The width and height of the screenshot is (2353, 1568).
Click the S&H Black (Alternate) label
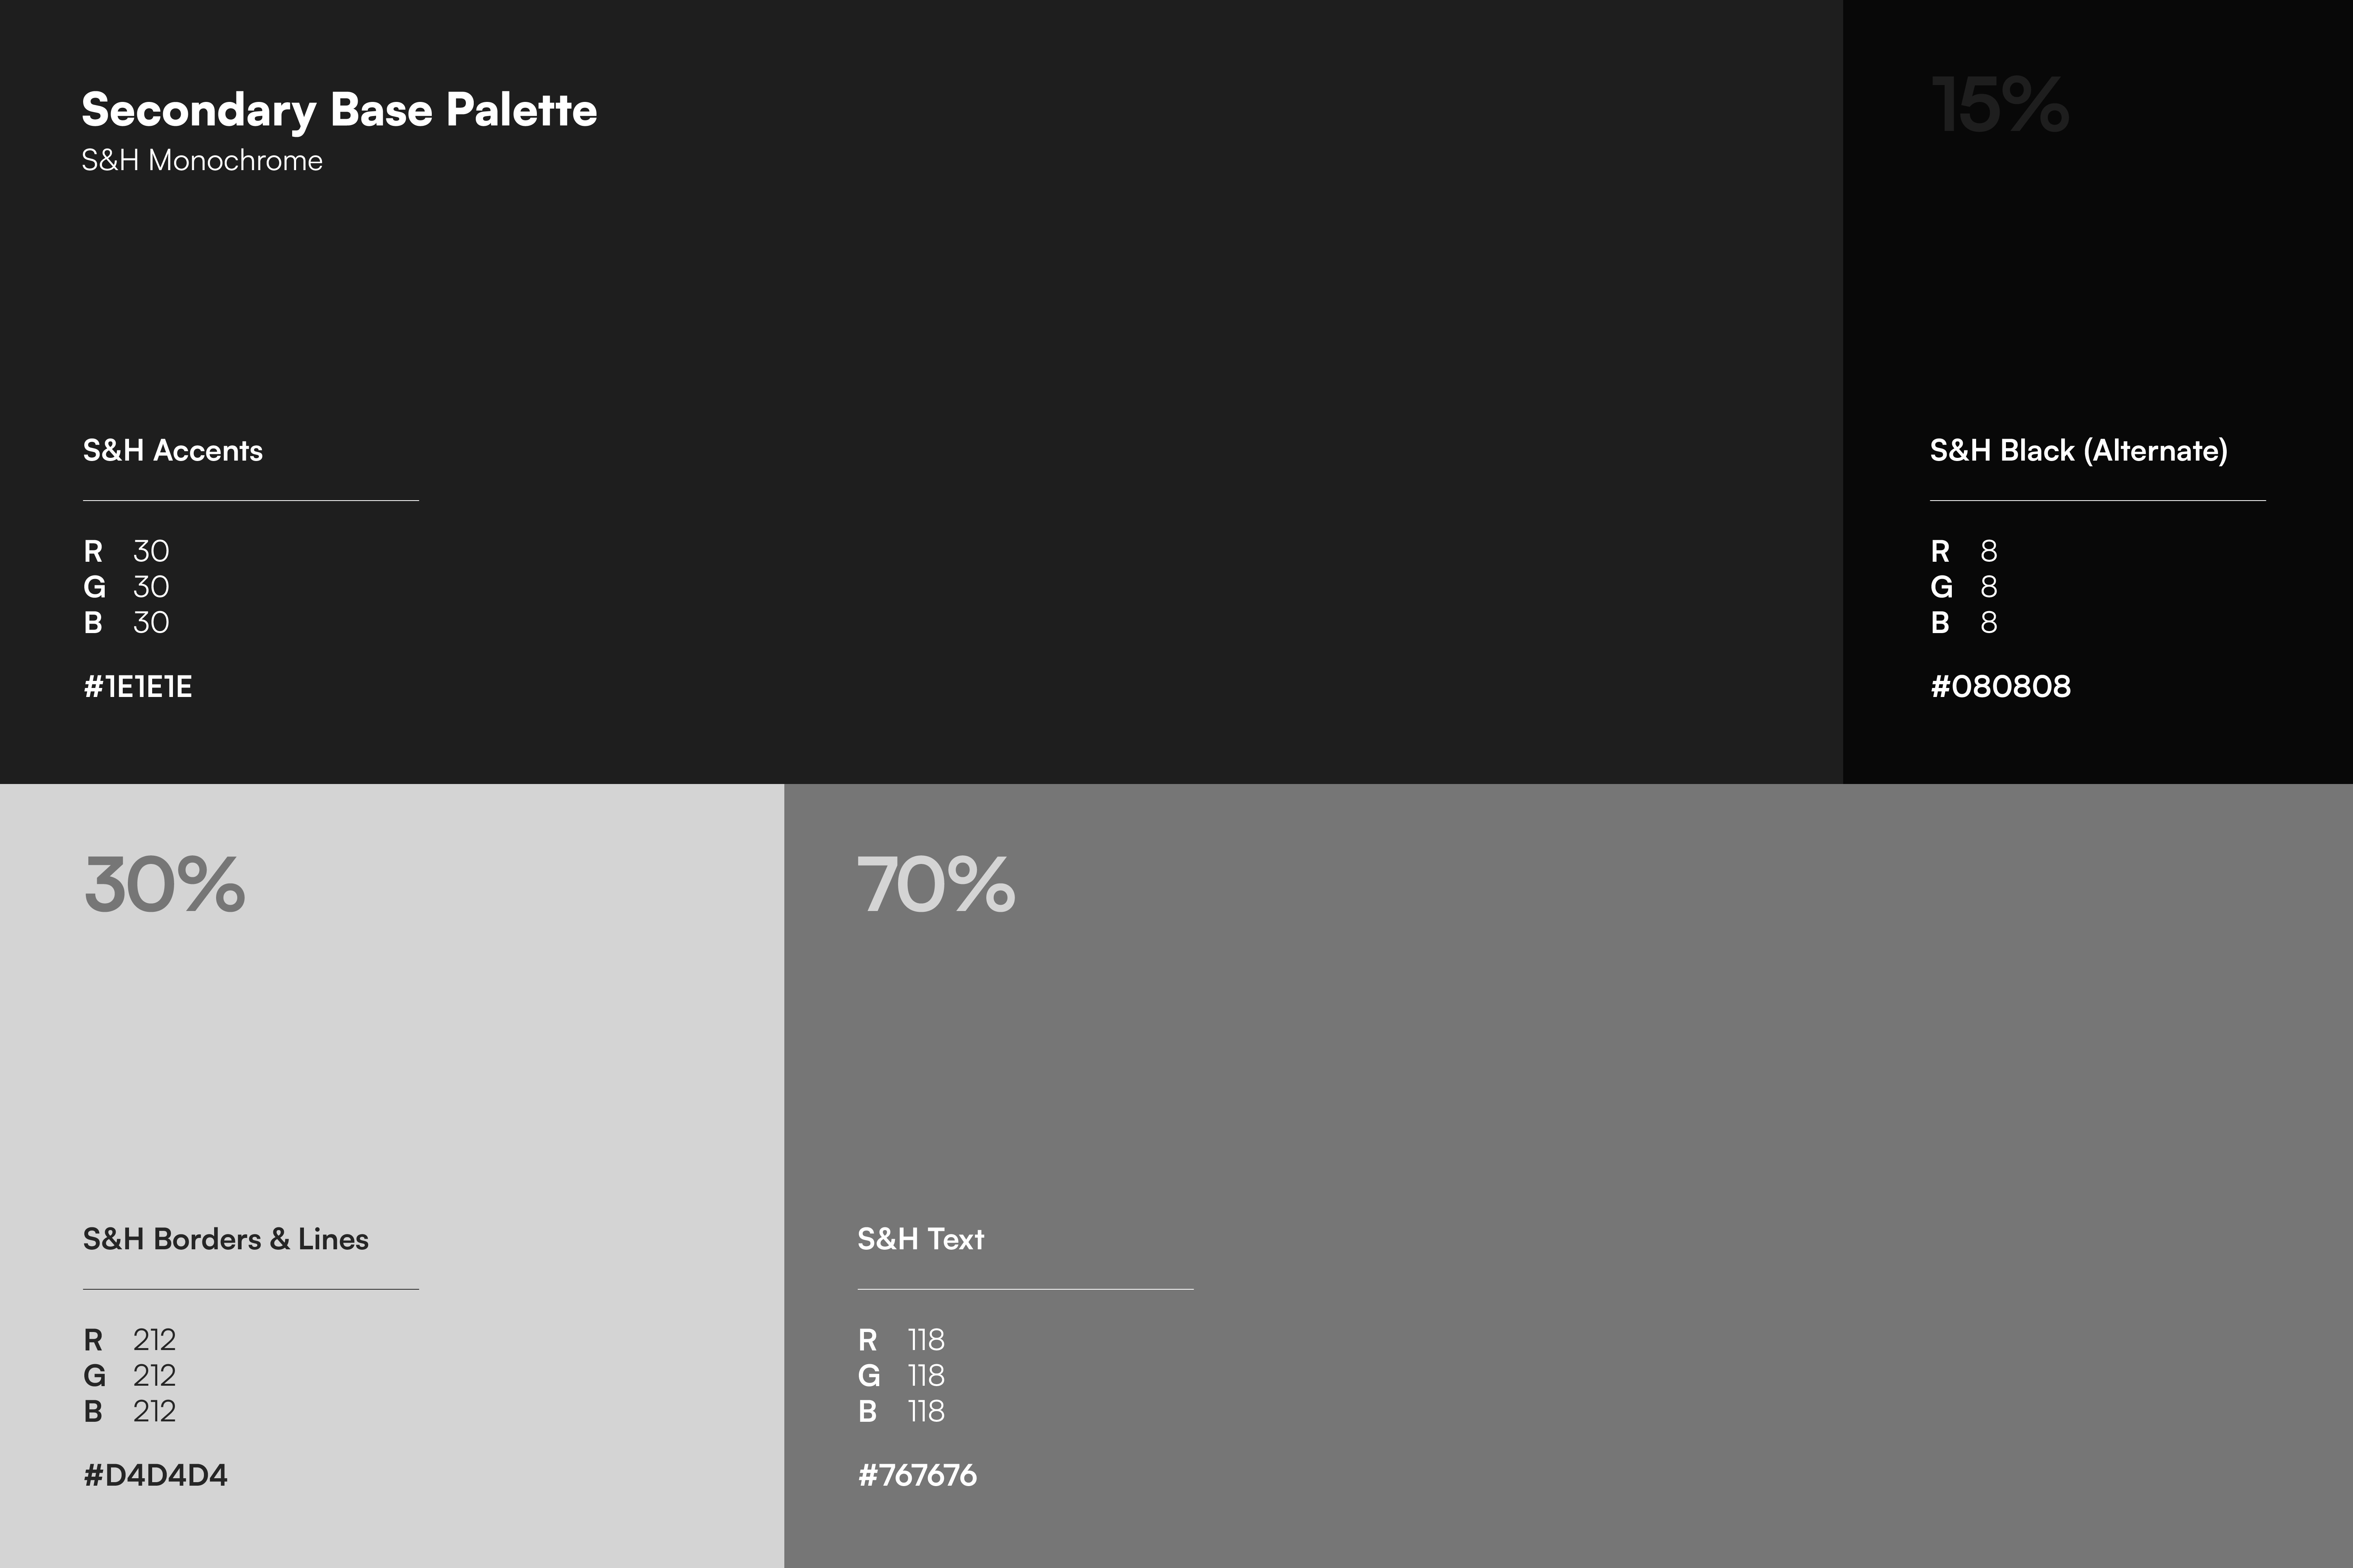tap(2078, 451)
